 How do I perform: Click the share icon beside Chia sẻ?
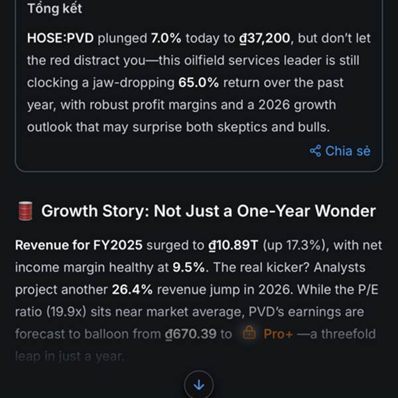click(316, 151)
